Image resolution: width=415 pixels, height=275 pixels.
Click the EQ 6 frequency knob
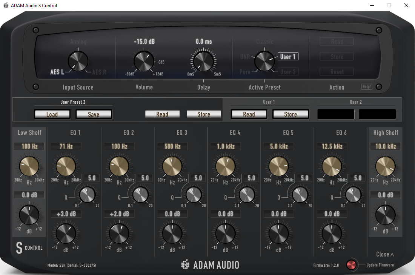pos(332,166)
